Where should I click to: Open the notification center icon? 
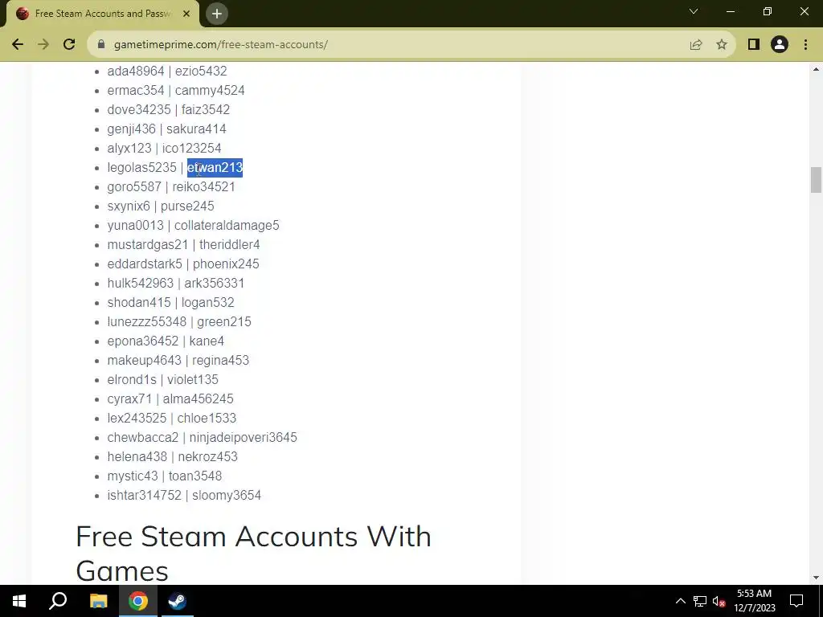click(796, 601)
